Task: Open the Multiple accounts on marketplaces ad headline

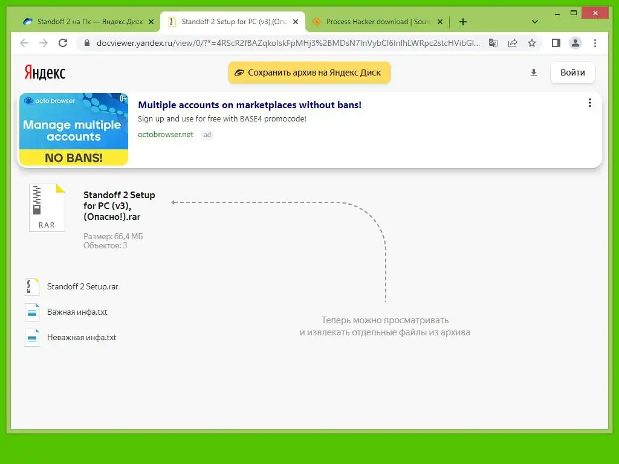Action: click(x=250, y=105)
